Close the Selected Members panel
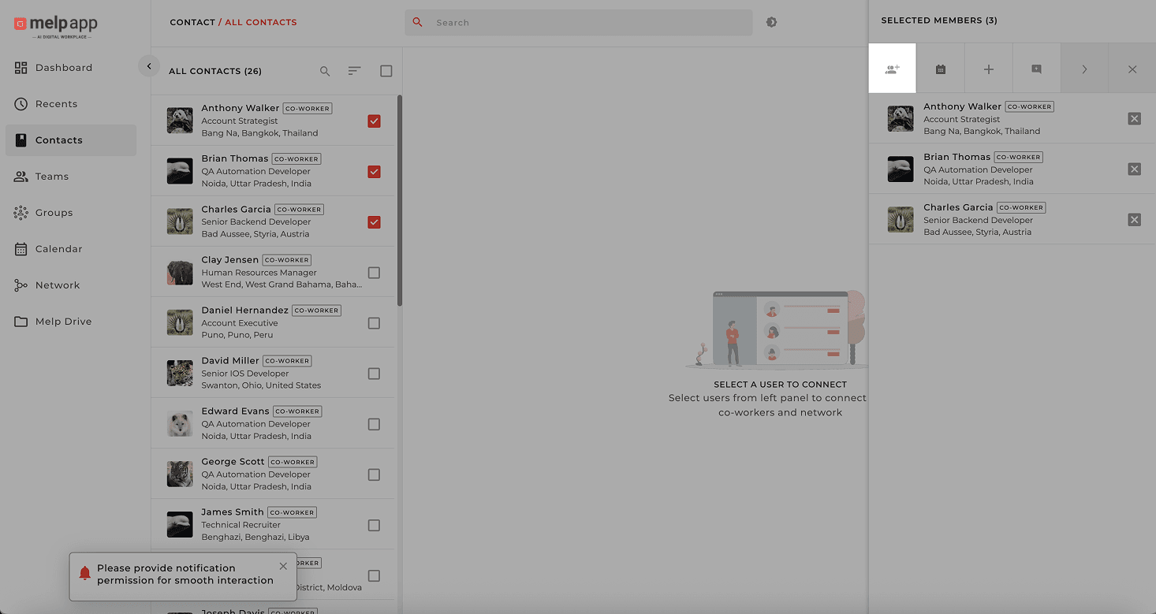The image size is (1156, 614). (x=1132, y=69)
